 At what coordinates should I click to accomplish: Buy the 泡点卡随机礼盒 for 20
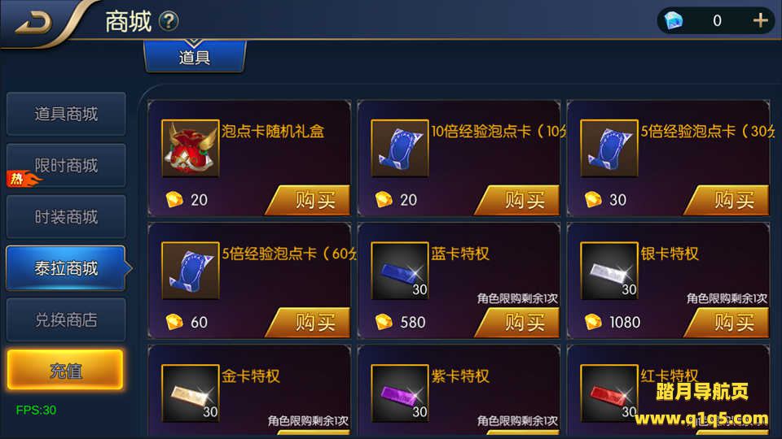click(308, 200)
